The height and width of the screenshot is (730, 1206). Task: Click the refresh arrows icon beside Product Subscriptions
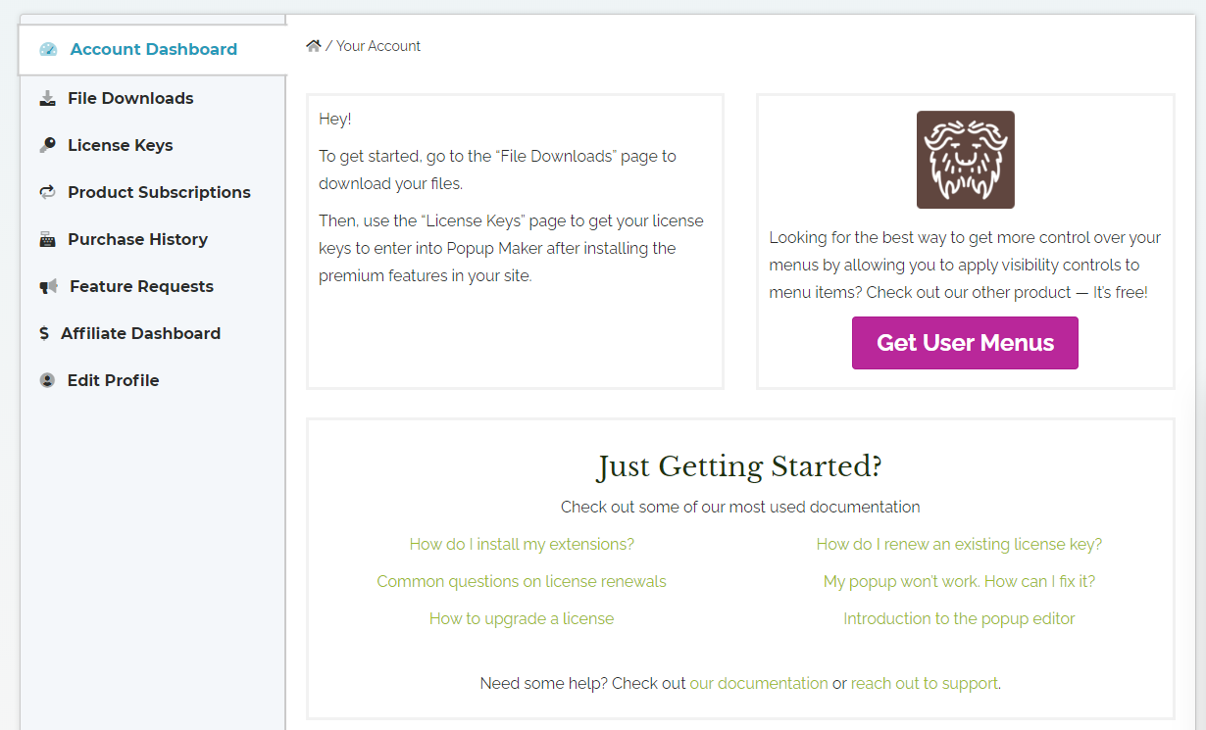coord(47,192)
